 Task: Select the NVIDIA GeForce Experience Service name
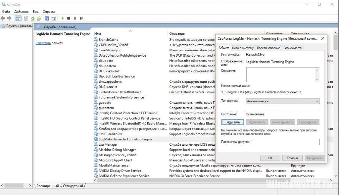(124, 176)
